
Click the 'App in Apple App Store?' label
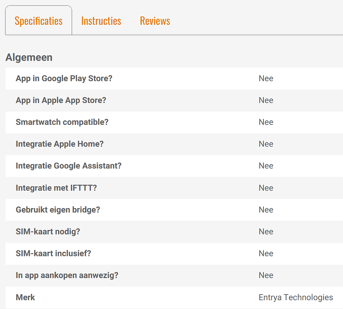point(61,101)
